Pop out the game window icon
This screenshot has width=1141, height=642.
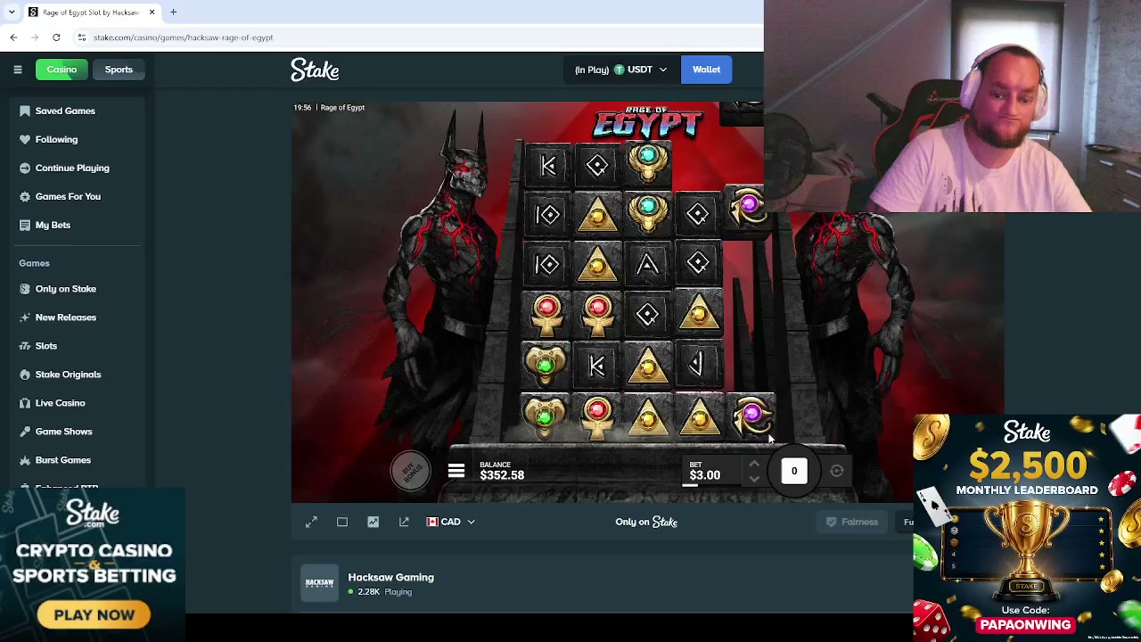coord(404,522)
